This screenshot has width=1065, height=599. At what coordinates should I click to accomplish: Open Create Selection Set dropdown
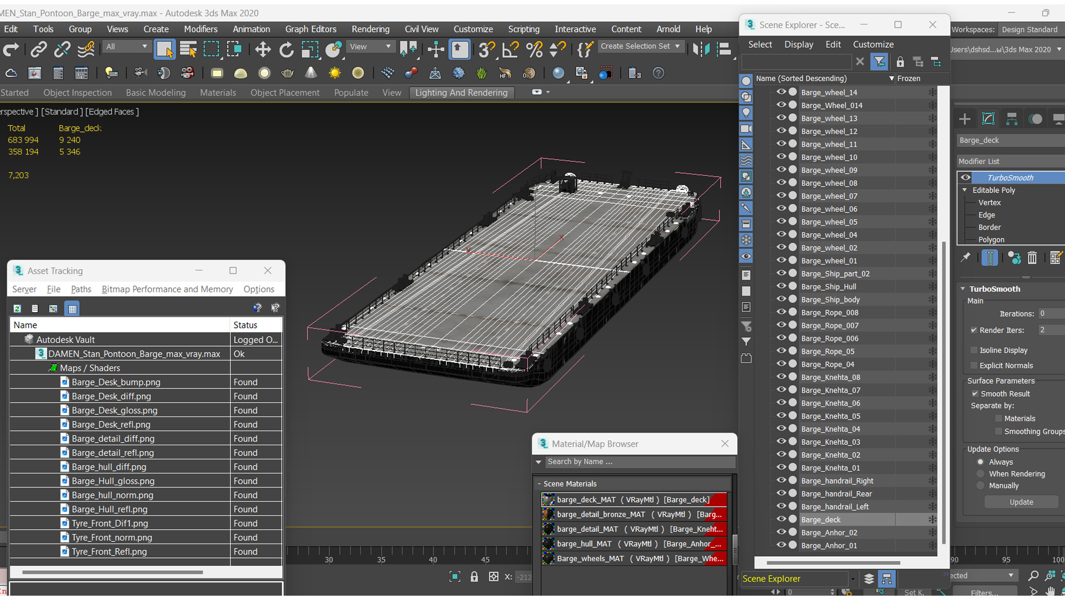(640, 47)
